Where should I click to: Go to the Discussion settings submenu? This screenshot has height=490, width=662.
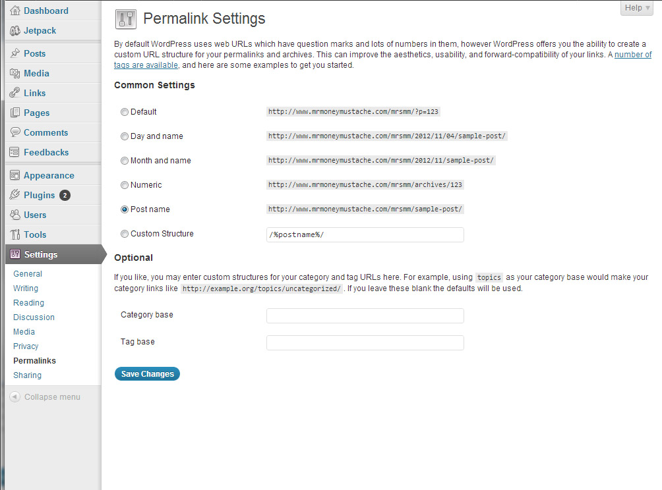point(34,317)
